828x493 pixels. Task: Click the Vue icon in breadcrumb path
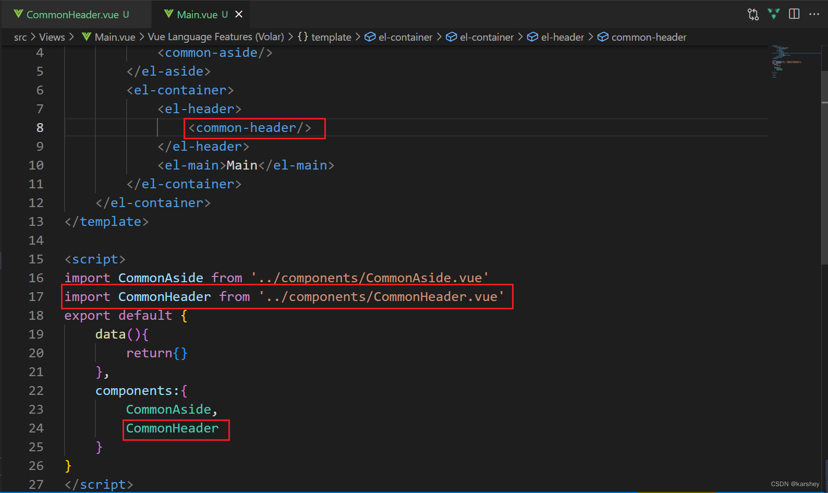pos(87,37)
